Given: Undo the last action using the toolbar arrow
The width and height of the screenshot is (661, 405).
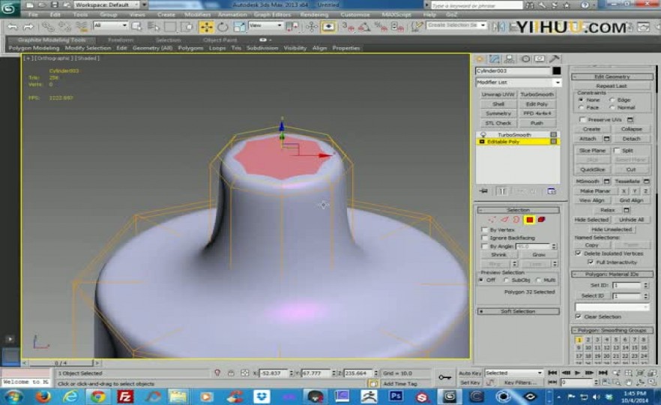Looking at the screenshot, I should pyautogui.click(x=13, y=27).
